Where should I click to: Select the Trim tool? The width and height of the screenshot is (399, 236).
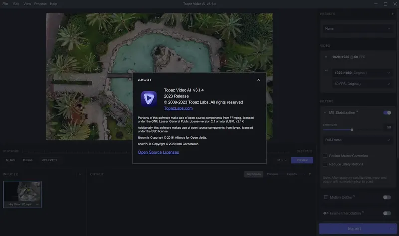coord(10,160)
